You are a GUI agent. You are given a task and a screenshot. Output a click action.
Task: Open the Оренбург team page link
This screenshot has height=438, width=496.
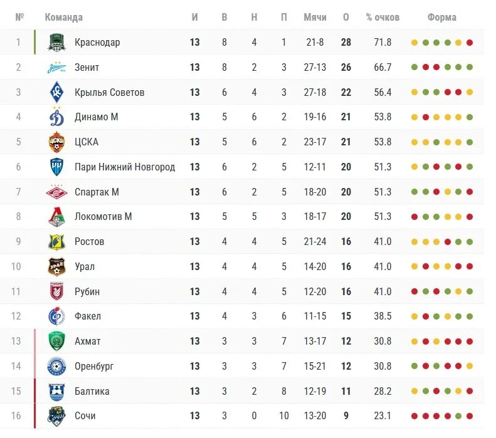click(94, 367)
